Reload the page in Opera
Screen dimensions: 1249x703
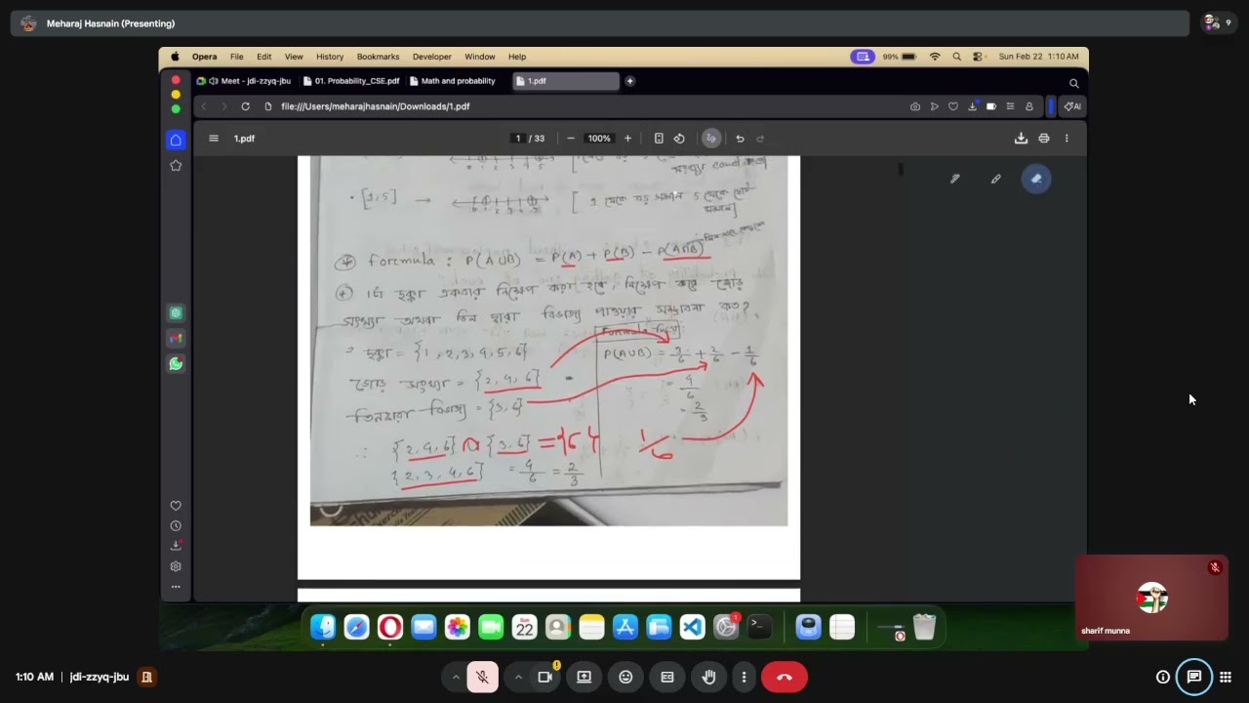245,106
